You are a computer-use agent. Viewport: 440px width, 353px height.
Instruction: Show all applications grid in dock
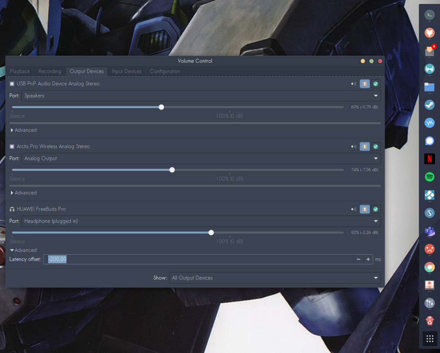click(430, 339)
